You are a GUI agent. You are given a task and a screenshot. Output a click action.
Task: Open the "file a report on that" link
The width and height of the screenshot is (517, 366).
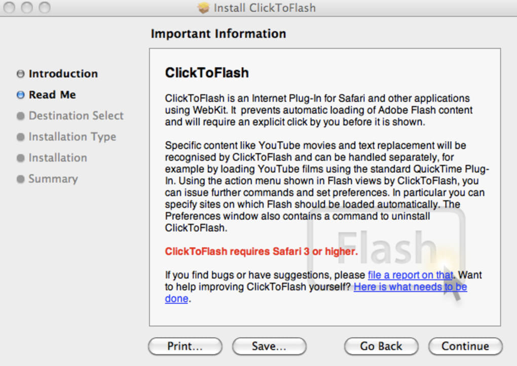pos(410,275)
